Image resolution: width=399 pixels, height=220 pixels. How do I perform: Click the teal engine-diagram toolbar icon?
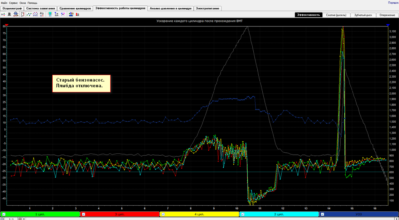point(50,15)
